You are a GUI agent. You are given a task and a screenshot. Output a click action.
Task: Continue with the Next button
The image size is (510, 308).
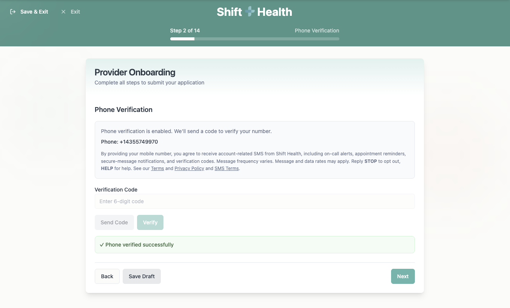pyautogui.click(x=403, y=276)
